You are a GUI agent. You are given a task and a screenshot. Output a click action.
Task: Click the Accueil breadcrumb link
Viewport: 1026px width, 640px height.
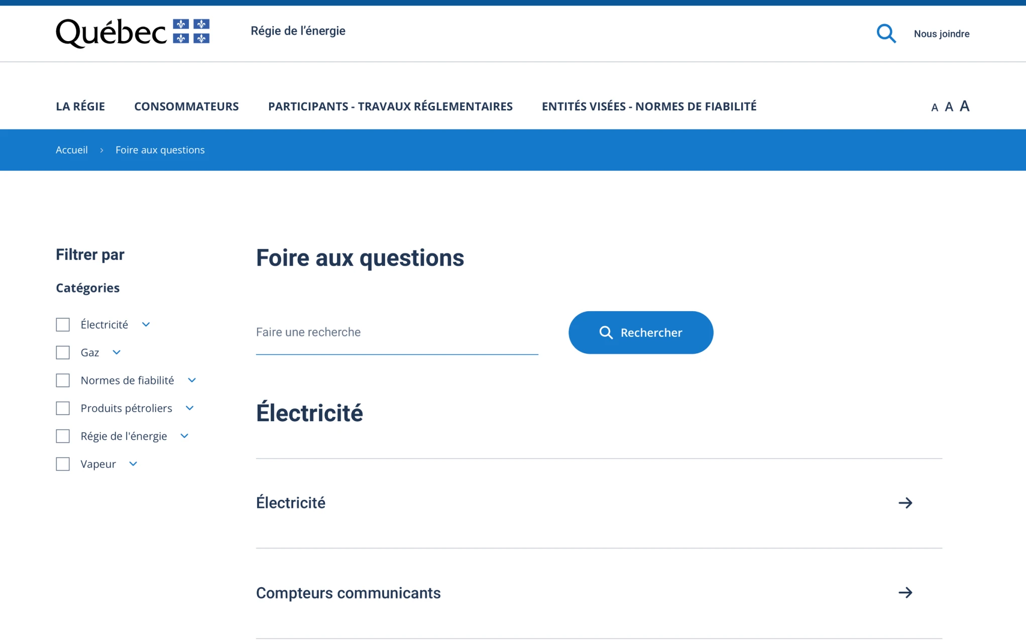point(72,150)
